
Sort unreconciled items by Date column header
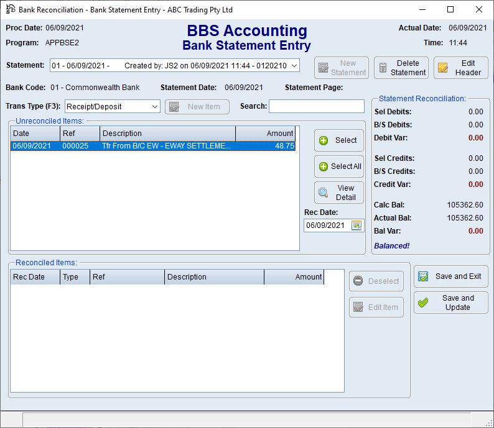(35, 134)
